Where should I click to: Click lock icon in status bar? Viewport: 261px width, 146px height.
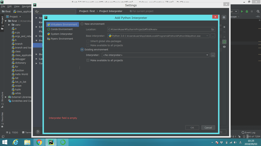click(239, 137)
